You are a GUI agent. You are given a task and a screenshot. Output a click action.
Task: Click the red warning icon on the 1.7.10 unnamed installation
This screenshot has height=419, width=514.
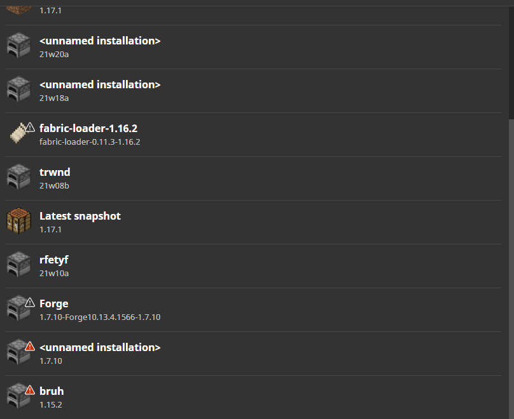pyautogui.click(x=30, y=346)
